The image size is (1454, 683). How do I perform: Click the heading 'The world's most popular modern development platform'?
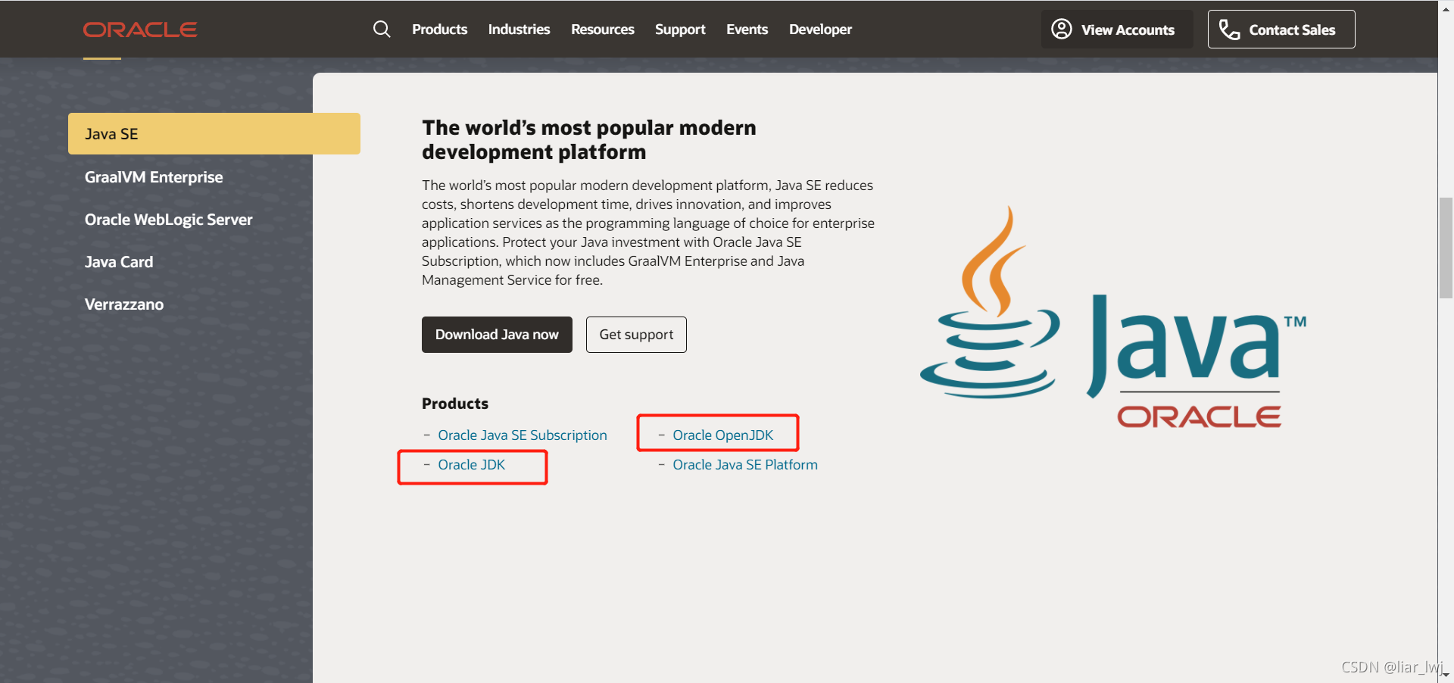coord(589,140)
